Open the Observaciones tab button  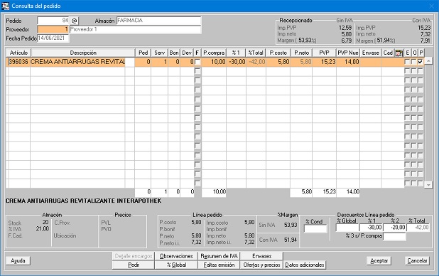tap(176, 256)
